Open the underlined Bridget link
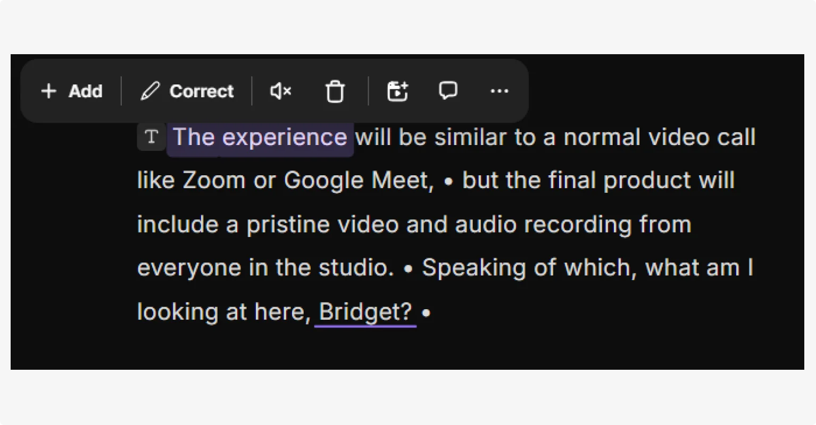 [x=365, y=311]
